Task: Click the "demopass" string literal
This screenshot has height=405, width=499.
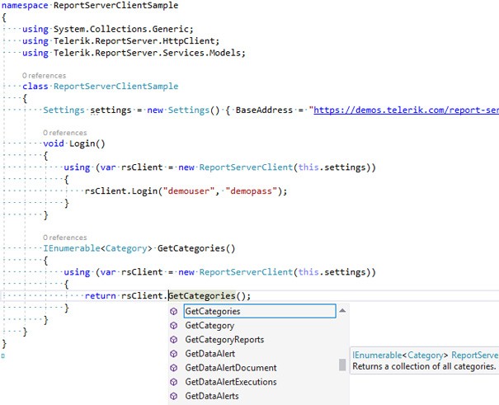Action: [251, 191]
